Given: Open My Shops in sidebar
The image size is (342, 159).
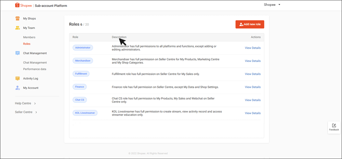Looking at the screenshot, I should point(29,19).
